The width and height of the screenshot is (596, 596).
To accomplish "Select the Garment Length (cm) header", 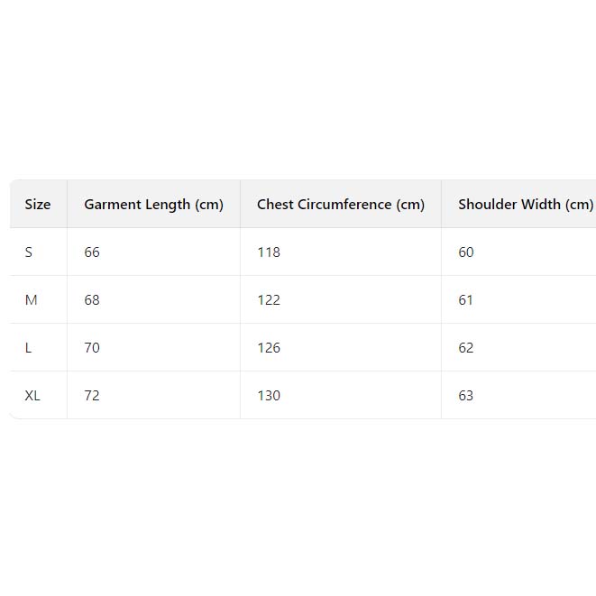I will click(153, 205).
